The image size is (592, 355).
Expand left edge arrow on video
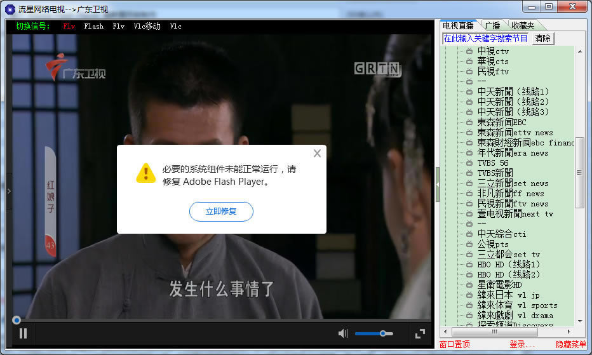point(9,191)
